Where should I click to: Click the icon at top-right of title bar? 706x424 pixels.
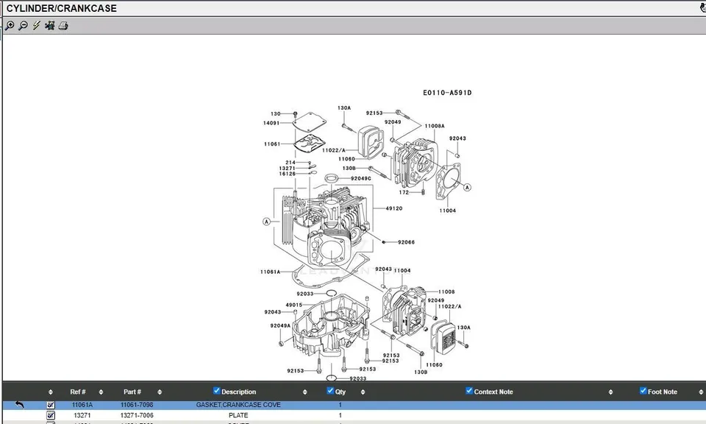click(702, 9)
